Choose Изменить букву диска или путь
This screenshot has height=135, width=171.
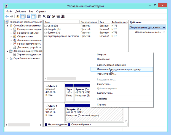click(122, 69)
